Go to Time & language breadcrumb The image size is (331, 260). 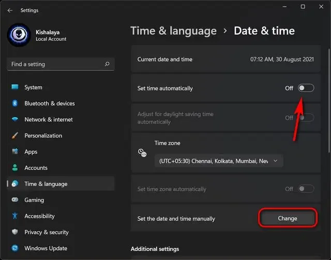click(x=174, y=31)
